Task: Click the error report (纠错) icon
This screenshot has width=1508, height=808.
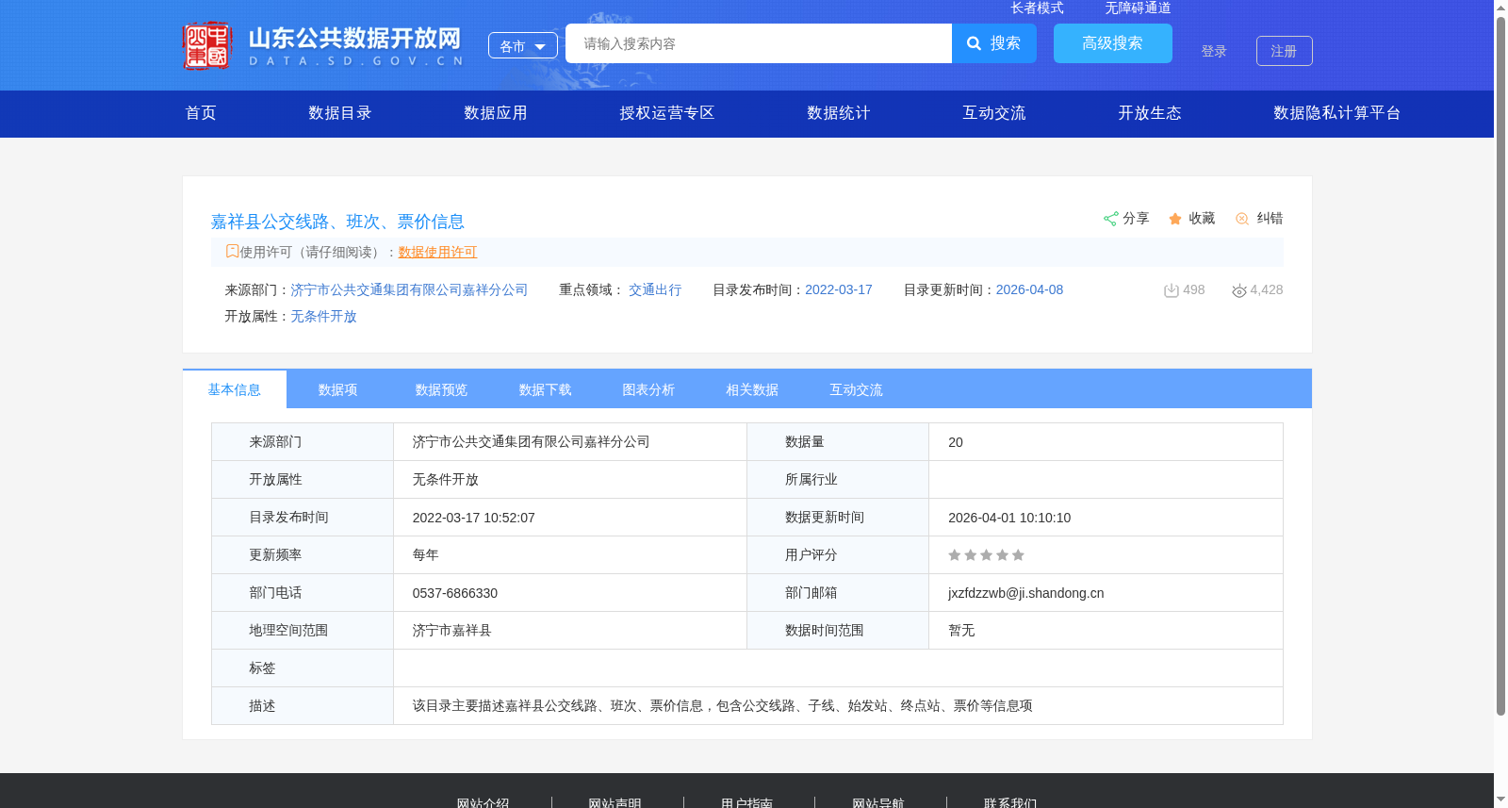Action: [x=1242, y=219]
